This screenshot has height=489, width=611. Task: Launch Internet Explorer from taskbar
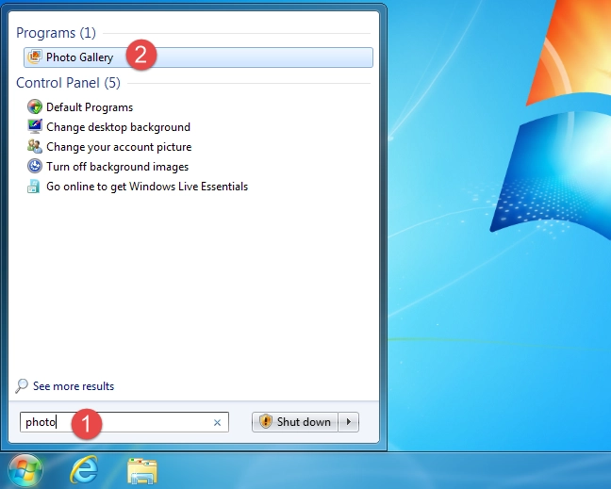pyautogui.click(x=84, y=470)
